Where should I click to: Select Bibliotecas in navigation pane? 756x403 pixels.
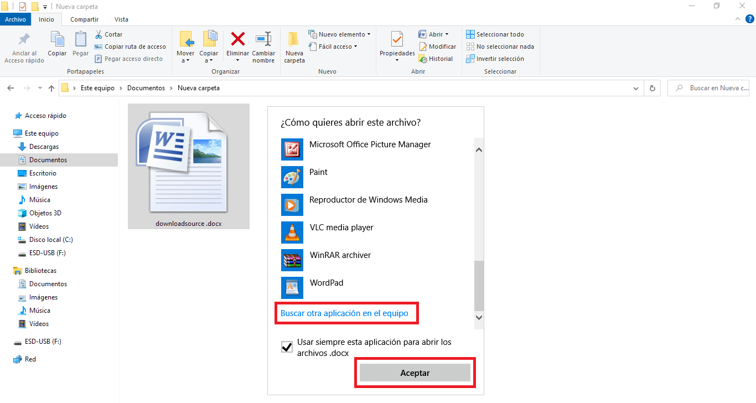point(35,271)
